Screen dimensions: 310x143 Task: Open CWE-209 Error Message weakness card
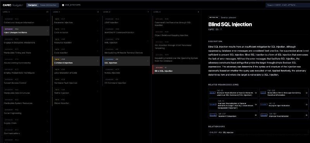pyautogui.click(x=284, y=93)
